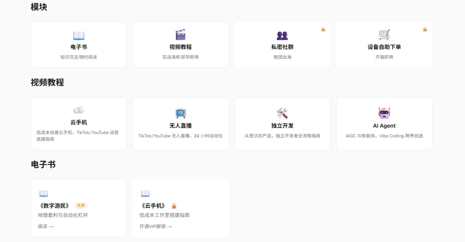Click the lock icon next to 《云手机》
This screenshot has height=242, width=465.
(174, 206)
